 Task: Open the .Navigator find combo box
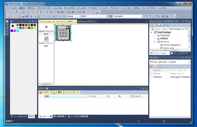(141, 16)
